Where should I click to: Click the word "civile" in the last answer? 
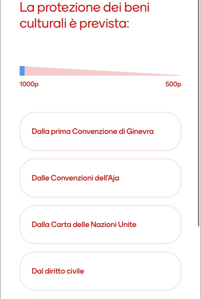(x=76, y=271)
